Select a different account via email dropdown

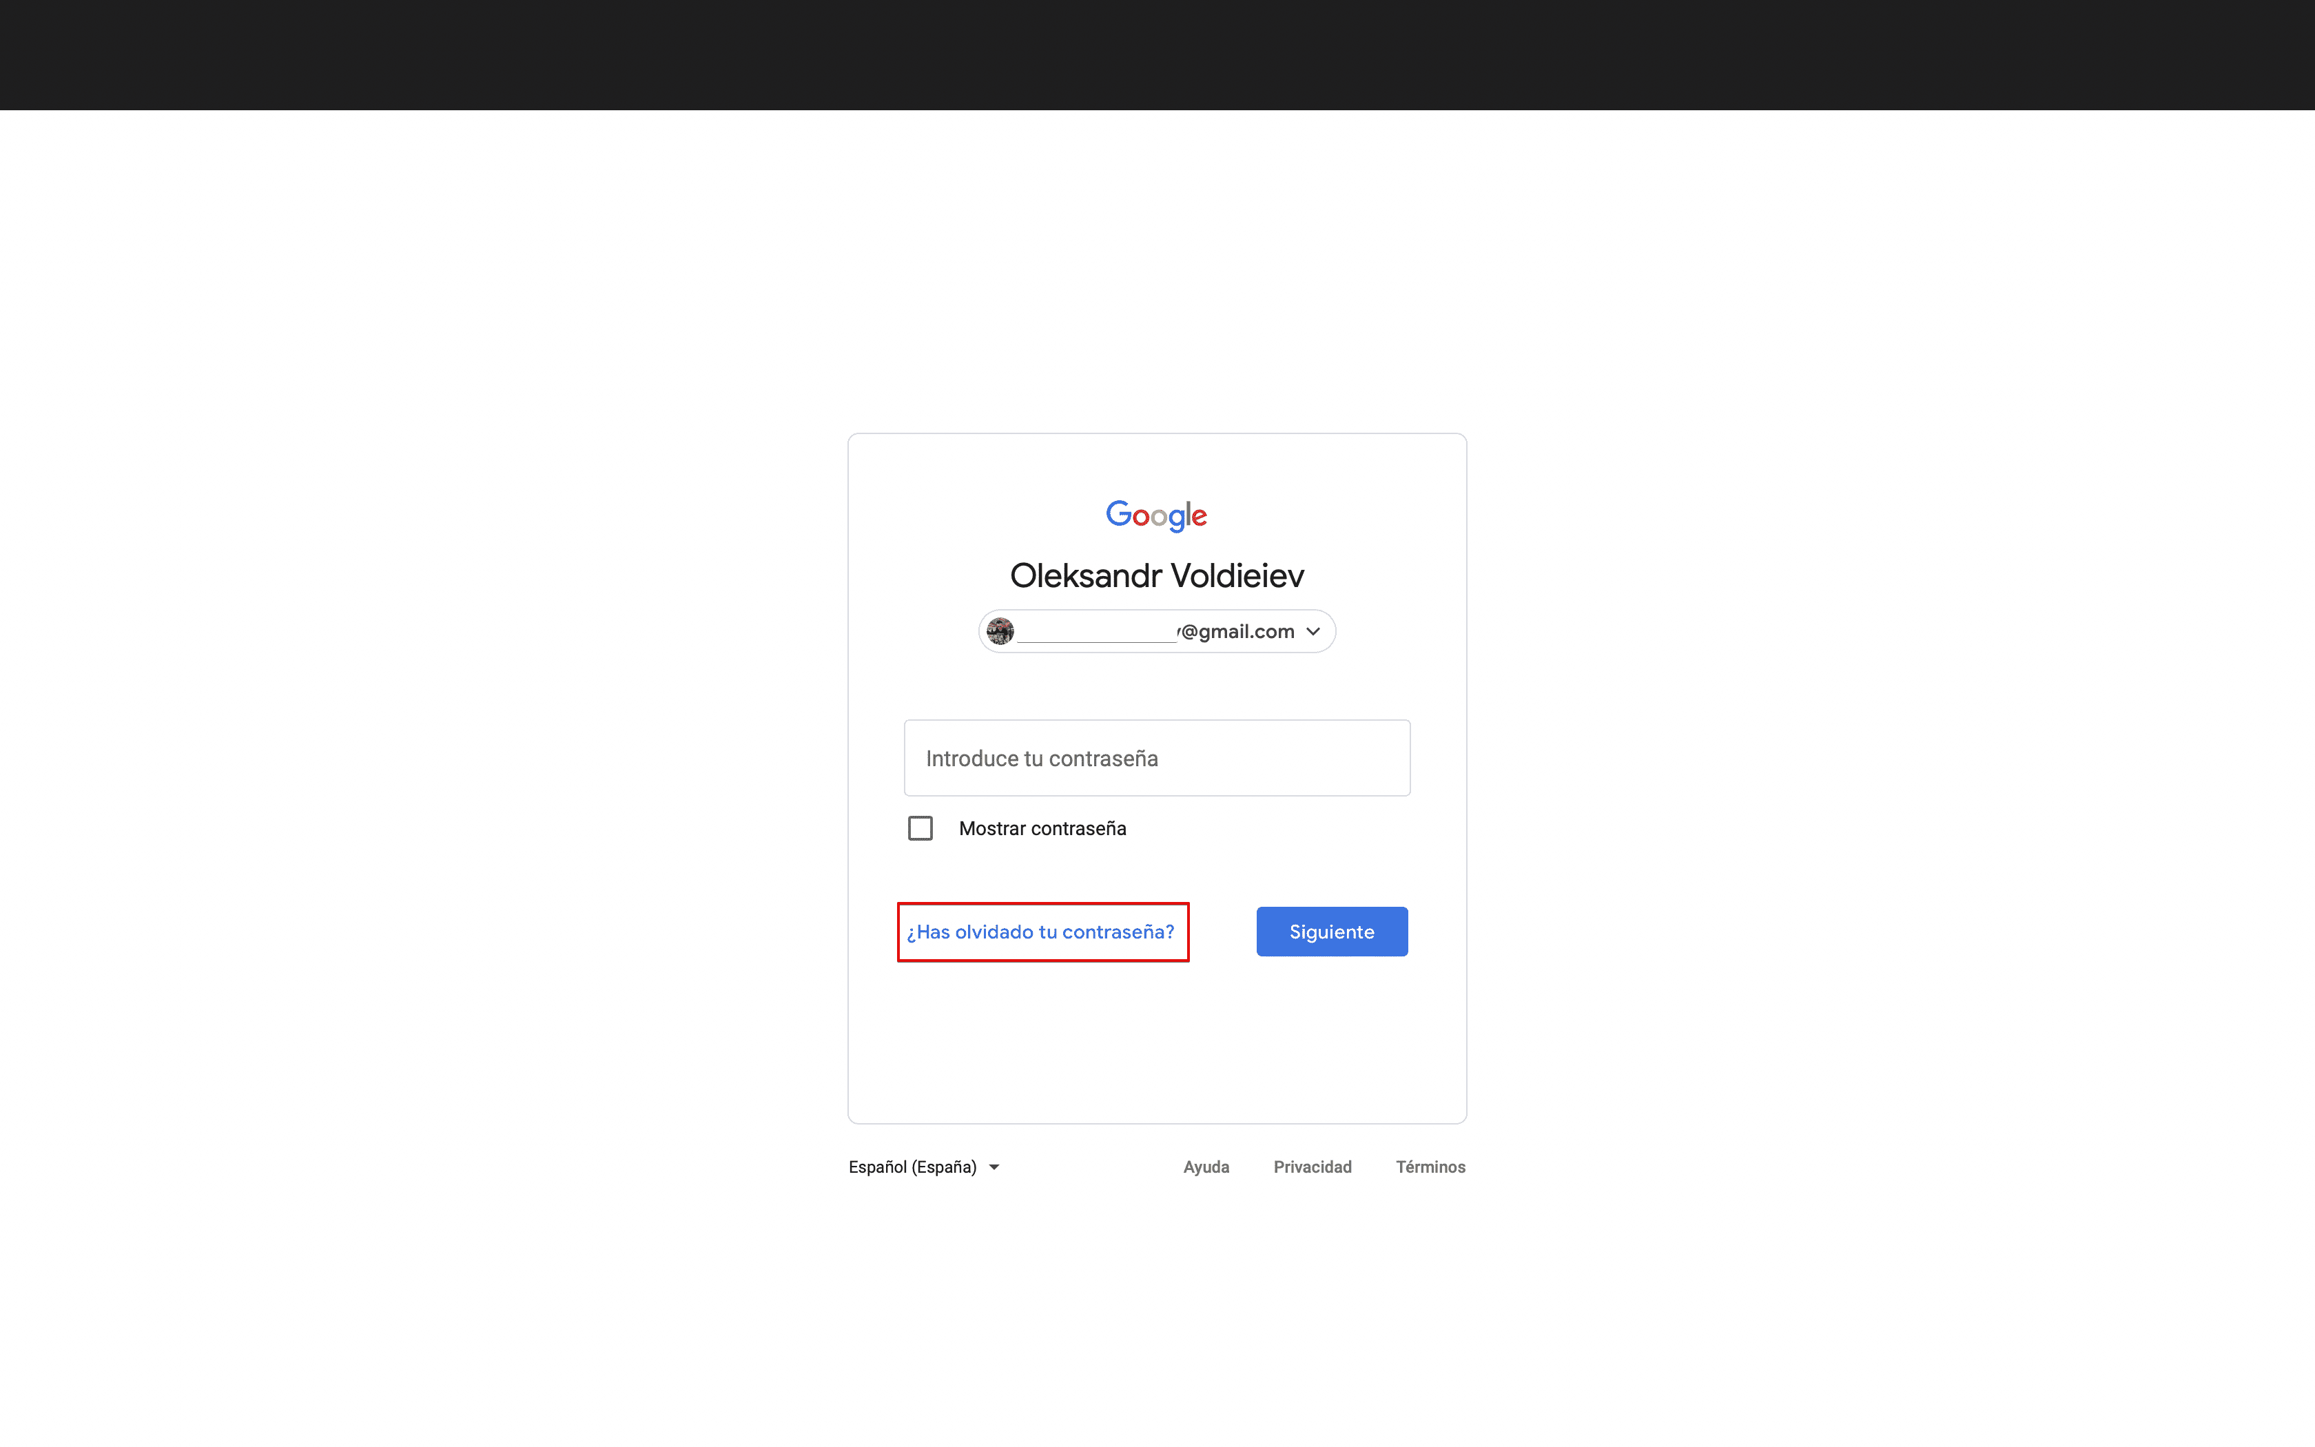tap(1313, 630)
